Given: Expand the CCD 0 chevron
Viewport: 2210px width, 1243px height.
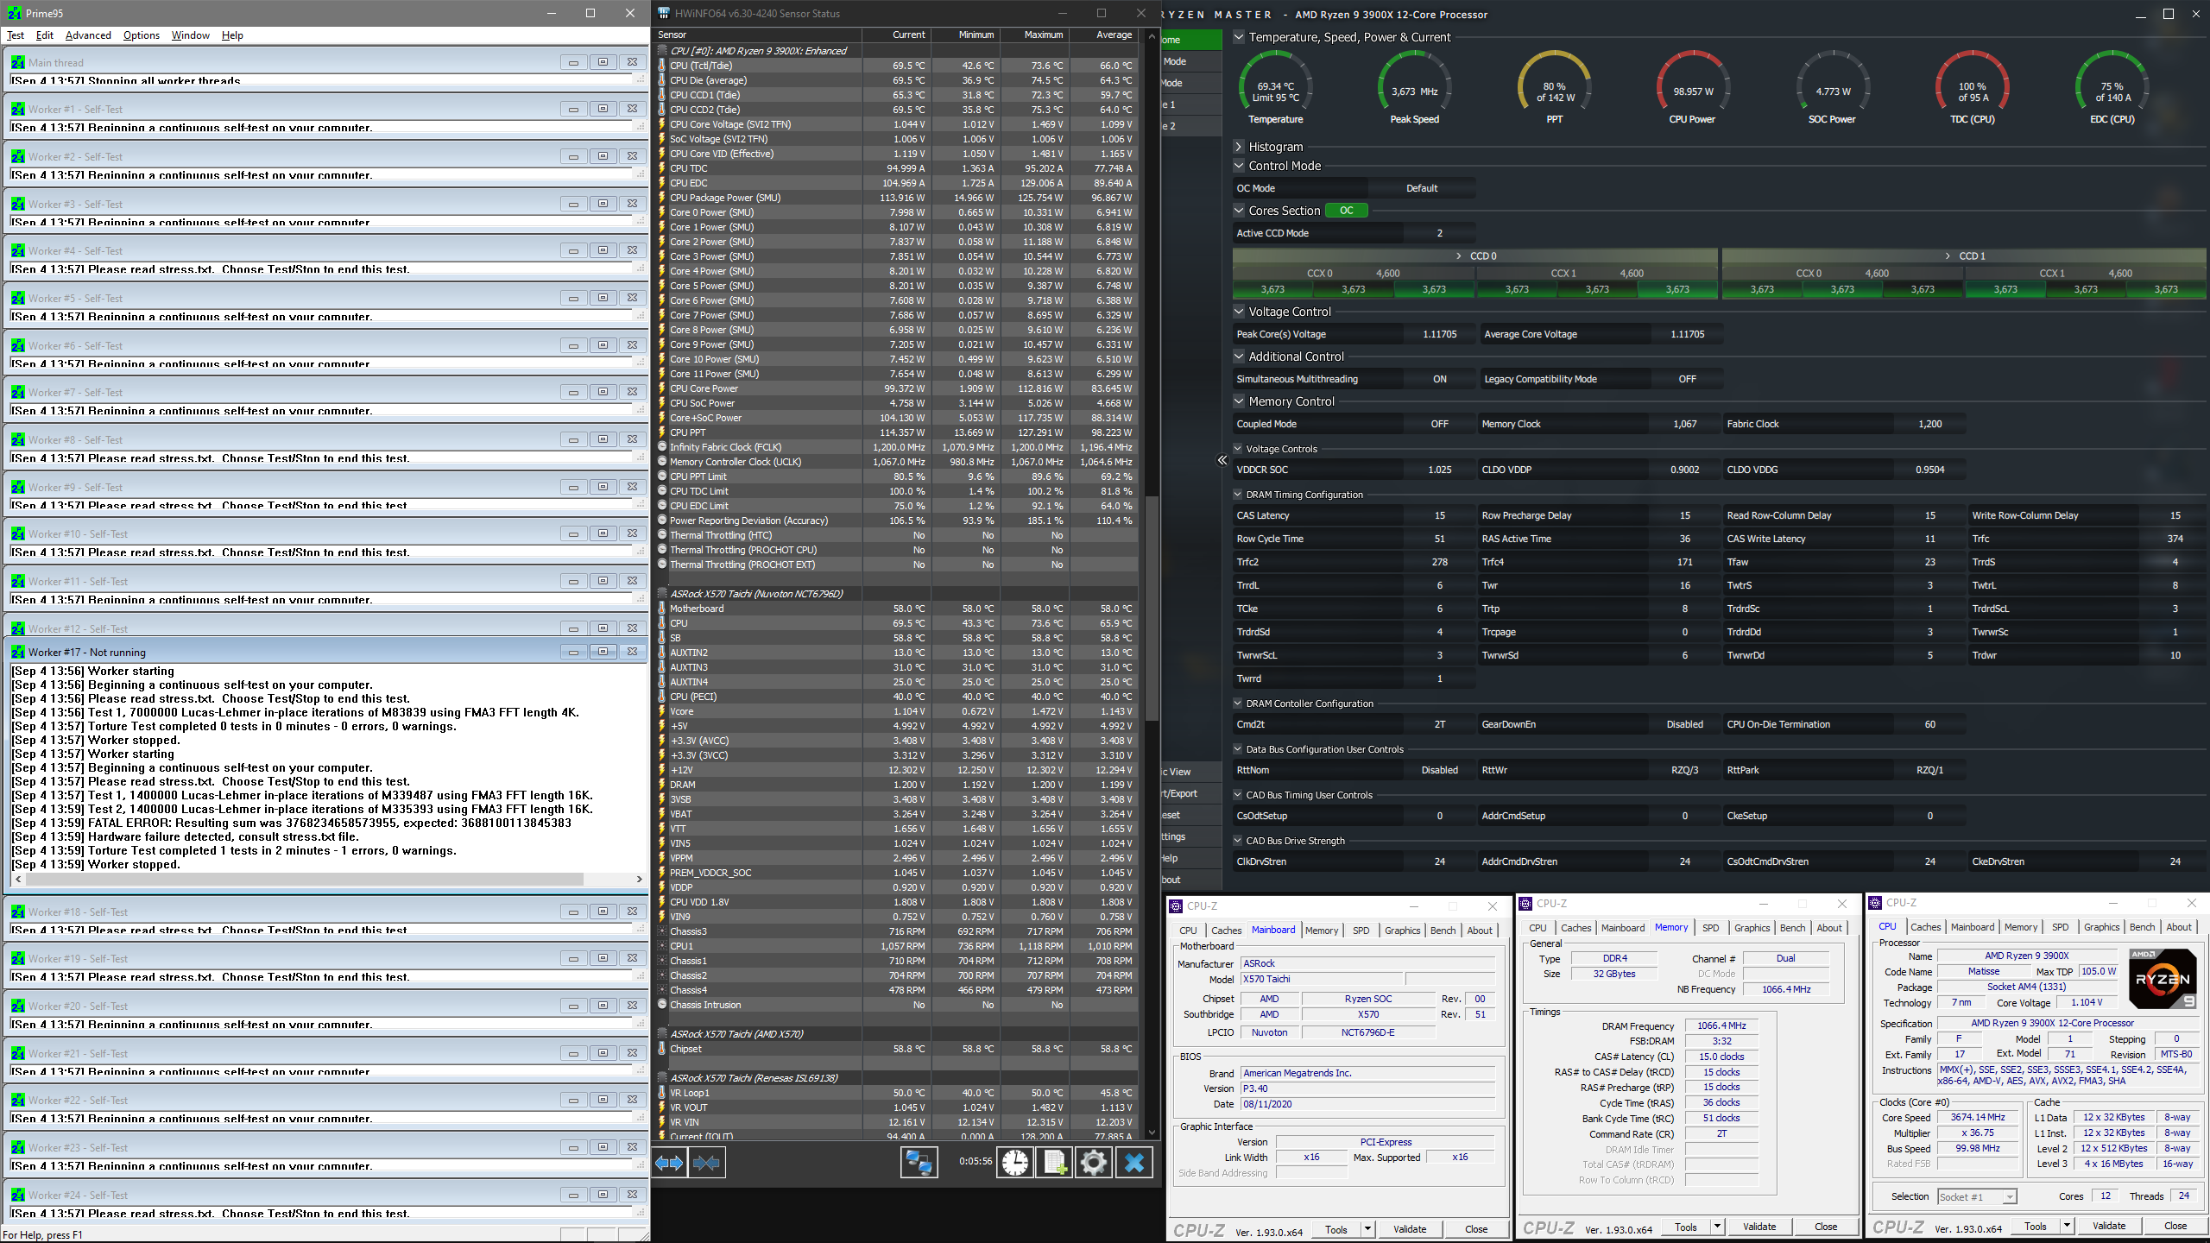Looking at the screenshot, I should click(1459, 256).
